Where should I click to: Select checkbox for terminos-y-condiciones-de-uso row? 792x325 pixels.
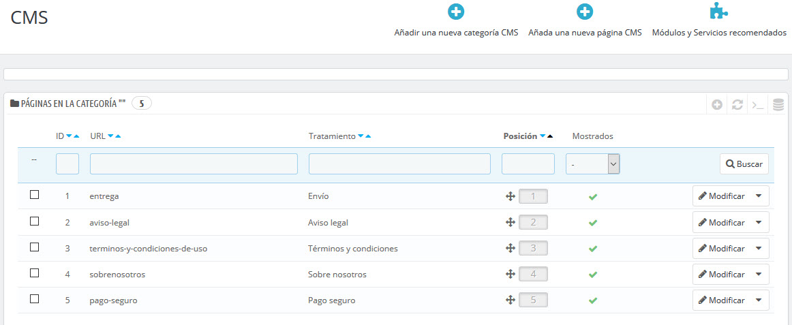[x=34, y=247]
